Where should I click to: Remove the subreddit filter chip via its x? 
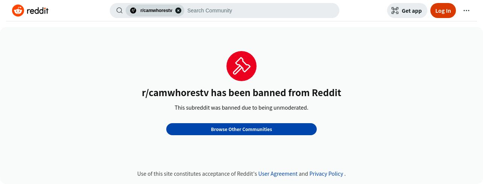[x=178, y=11]
